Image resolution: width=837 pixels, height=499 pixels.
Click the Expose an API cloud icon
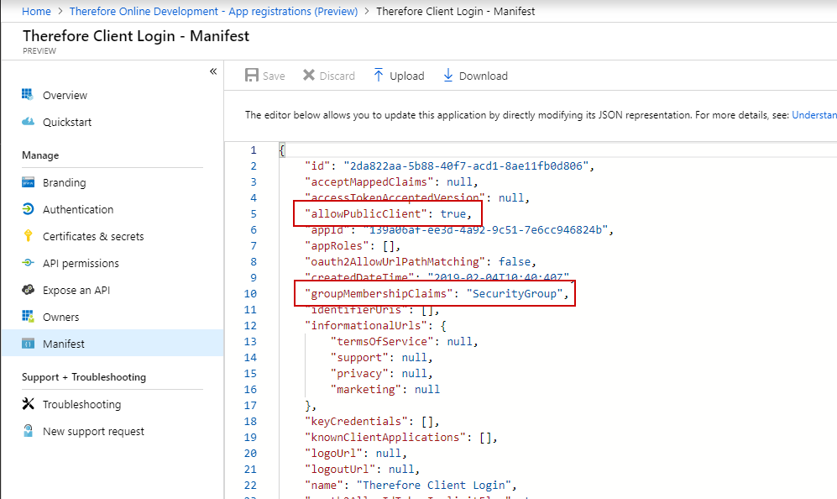click(x=28, y=290)
